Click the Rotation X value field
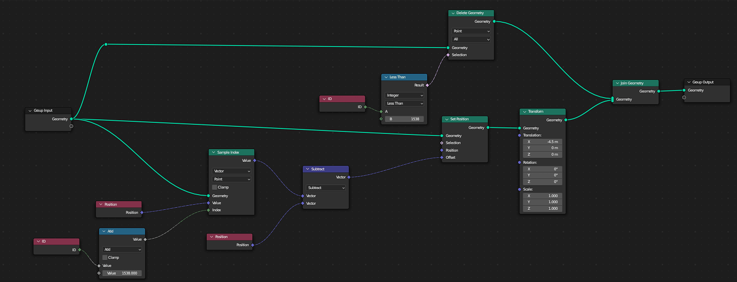The height and width of the screenshot is (282, 737). [x=543, y=169]
